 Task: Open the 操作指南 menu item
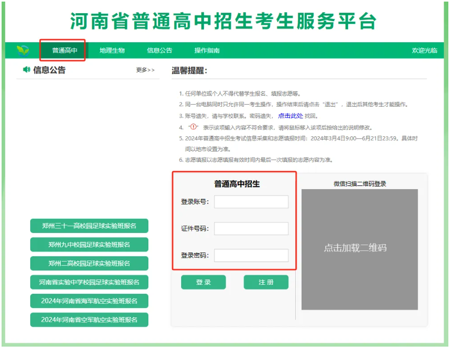[207, 51]
